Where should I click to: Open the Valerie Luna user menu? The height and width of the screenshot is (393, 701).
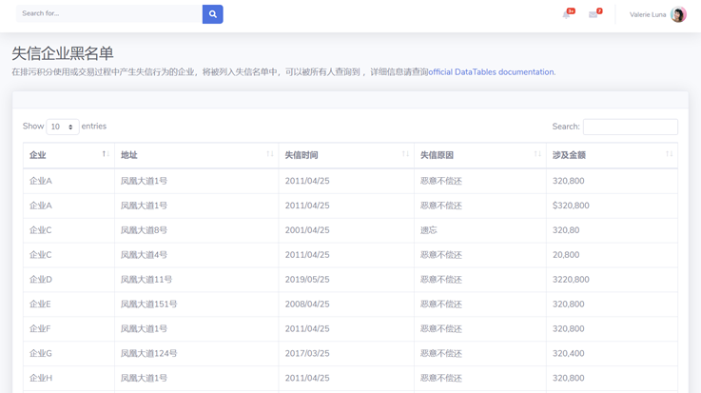click(657, 14)
